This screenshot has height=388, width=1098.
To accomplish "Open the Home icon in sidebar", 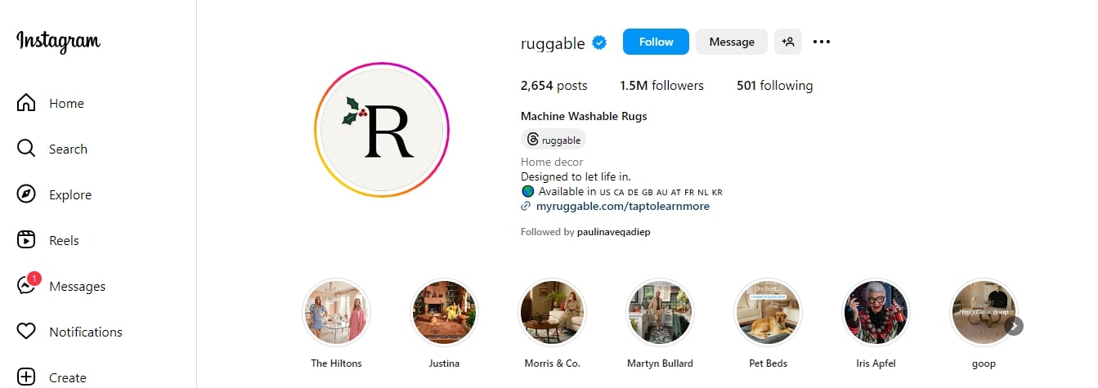I will (26, 103).
